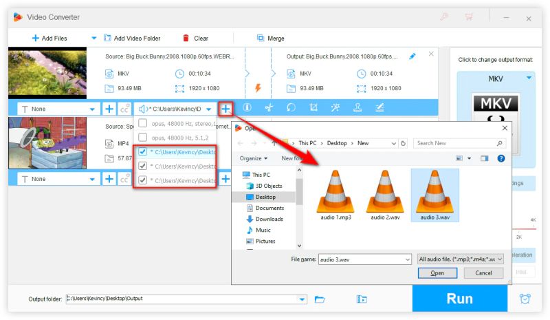The image size is (550, 320).
Task: Open the rotate tool
Action: click(x=291, y=107)
